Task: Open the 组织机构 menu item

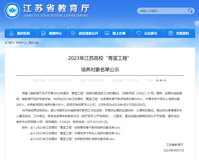Action: pos(23,33)
